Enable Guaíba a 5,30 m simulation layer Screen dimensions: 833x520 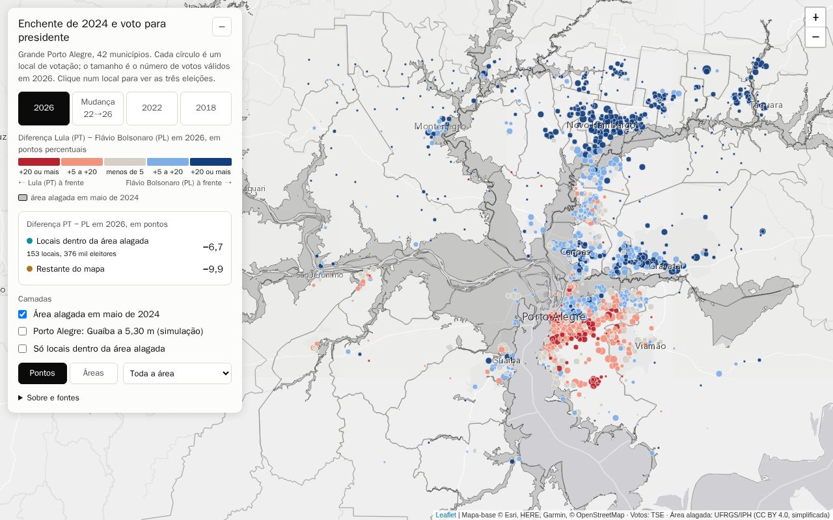pos(23,331)
